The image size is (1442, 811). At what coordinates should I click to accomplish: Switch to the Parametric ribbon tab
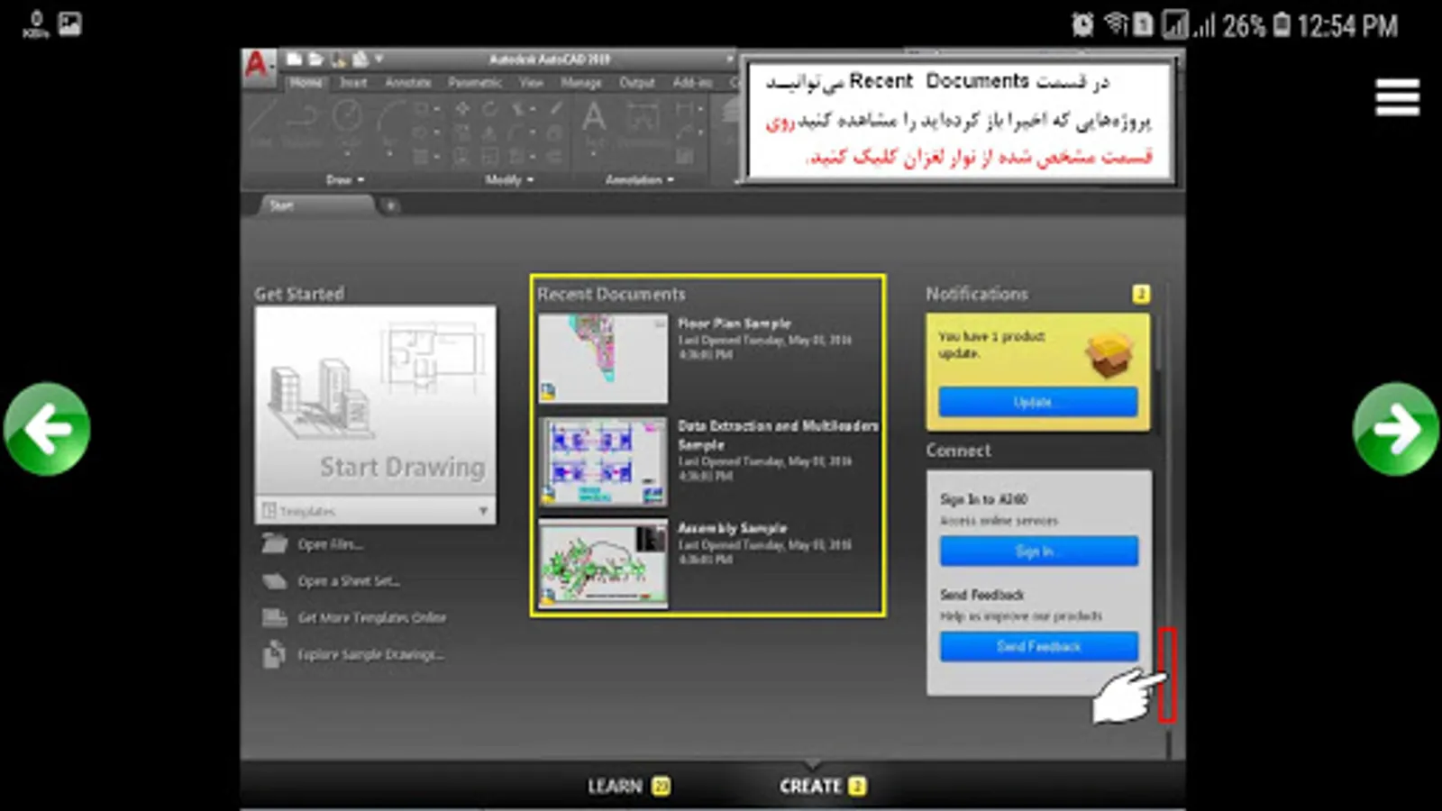click(475, 83)
